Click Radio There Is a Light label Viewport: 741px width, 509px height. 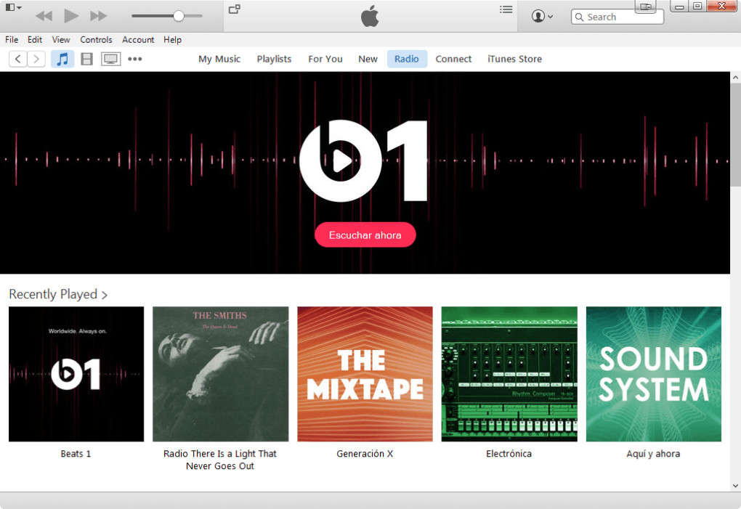pos(219,460)
